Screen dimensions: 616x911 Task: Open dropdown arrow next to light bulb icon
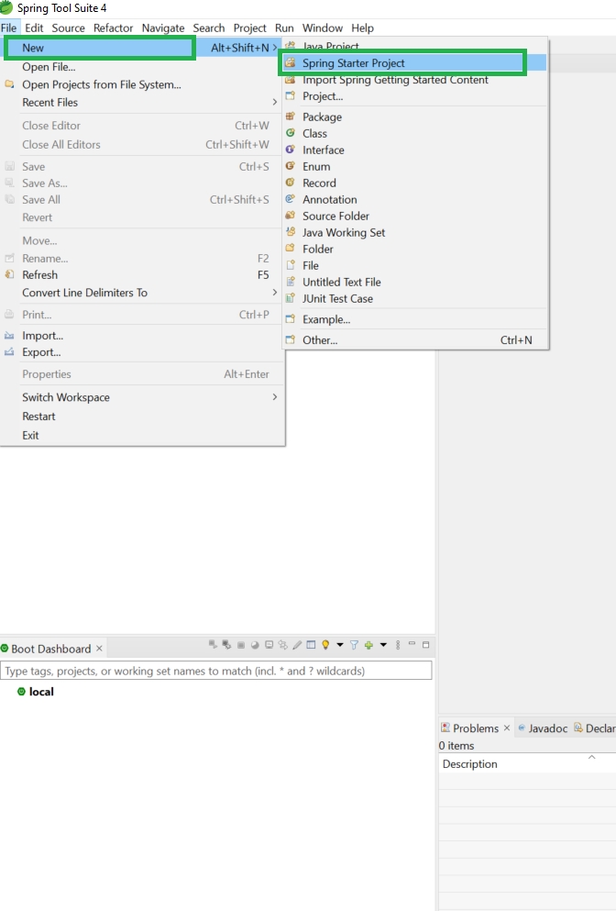point(339,645)
